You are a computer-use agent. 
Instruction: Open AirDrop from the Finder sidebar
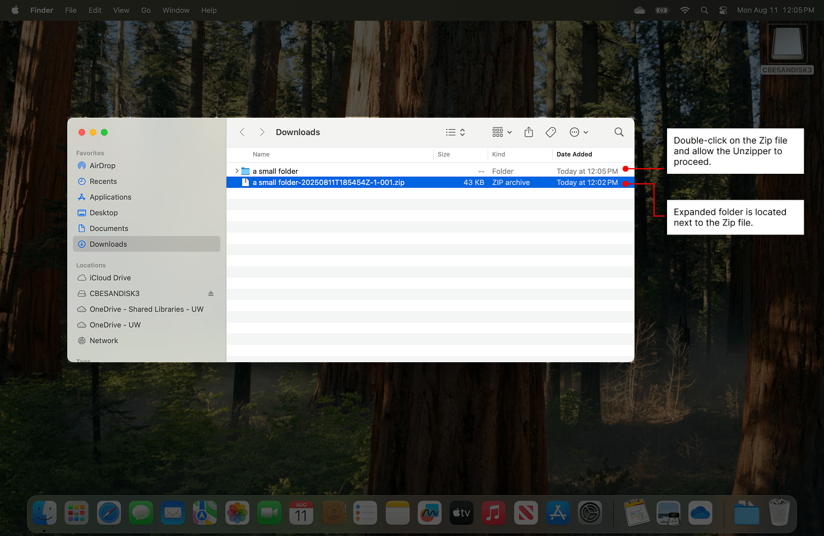103,165
